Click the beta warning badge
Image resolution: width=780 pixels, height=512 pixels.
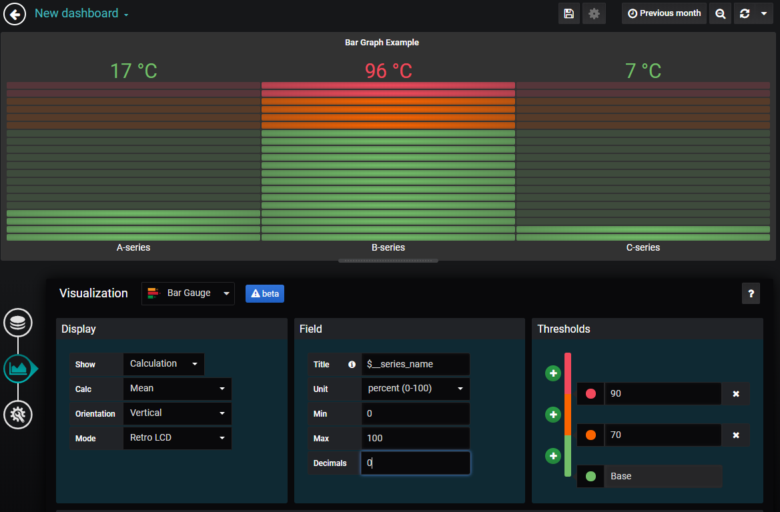point(265,293)
